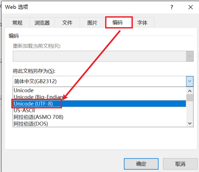This screenshot has width=199, height=172.
Task: Click the 确定 button
Action: 141,164
